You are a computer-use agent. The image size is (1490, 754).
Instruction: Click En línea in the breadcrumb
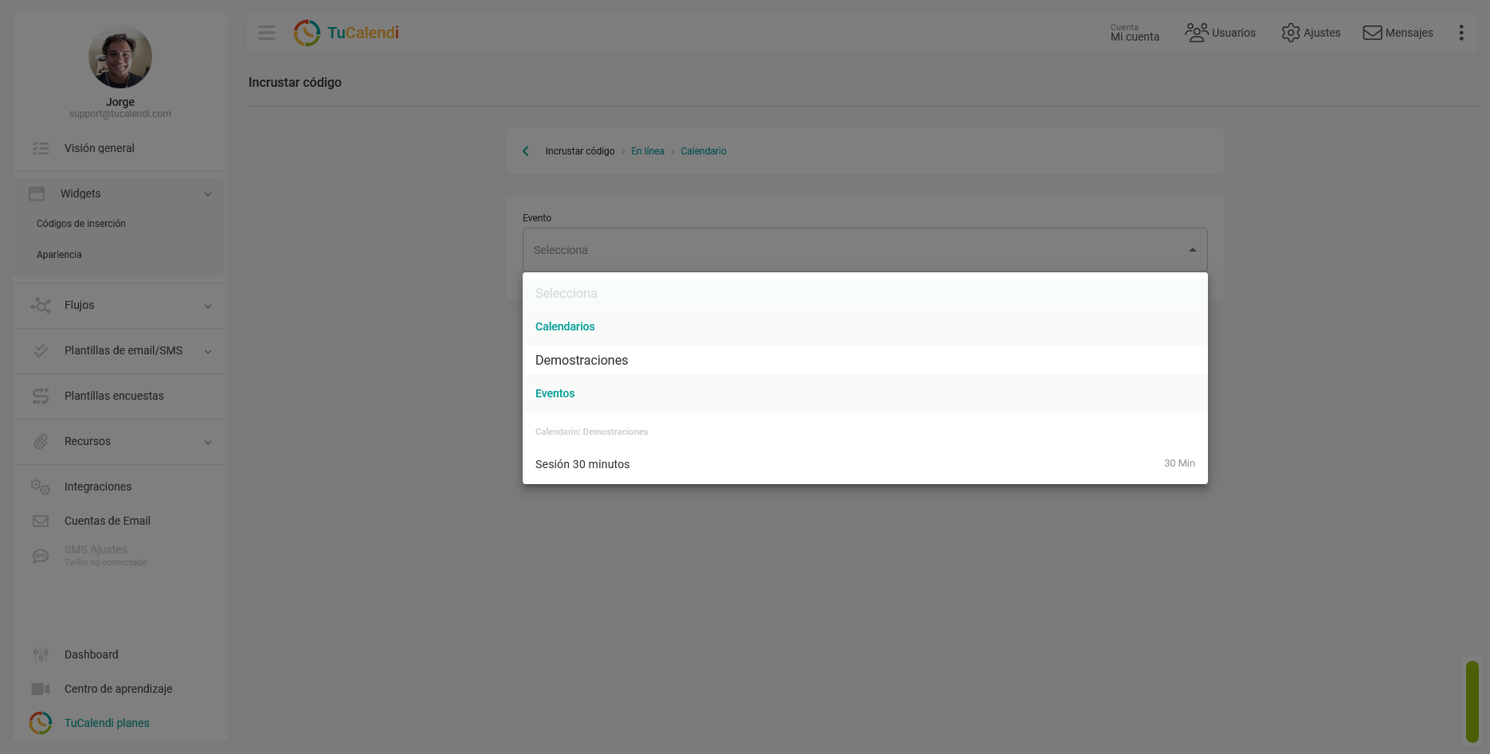click(x=648, y=151)
